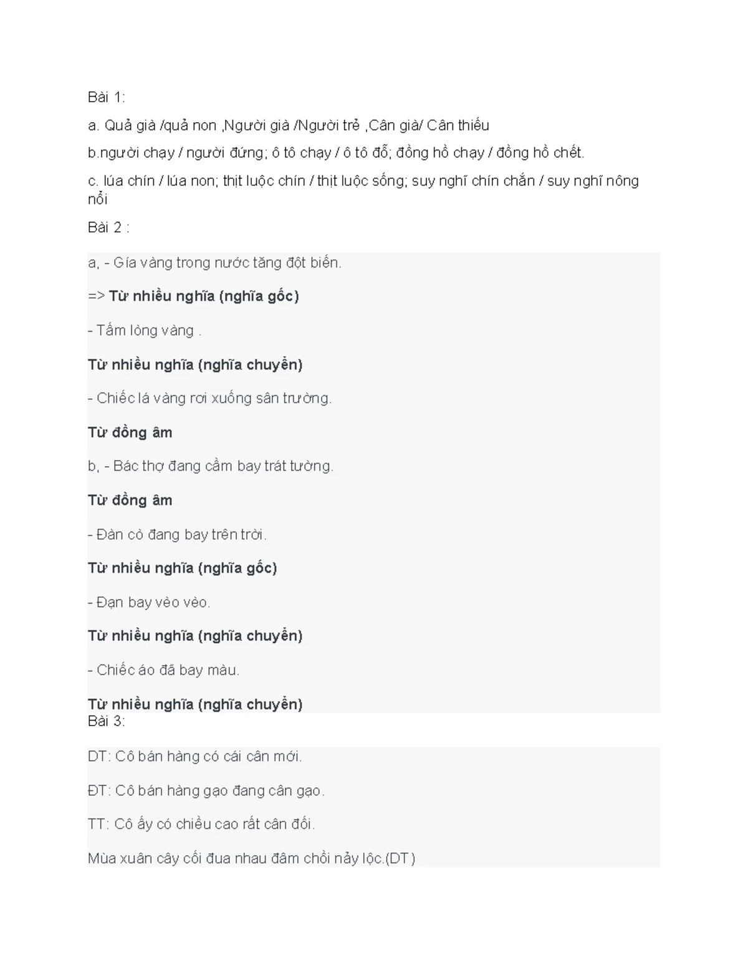Click the first bold "Từ đồng âm" label
This screenshot has width=748, height=968.
130,433
